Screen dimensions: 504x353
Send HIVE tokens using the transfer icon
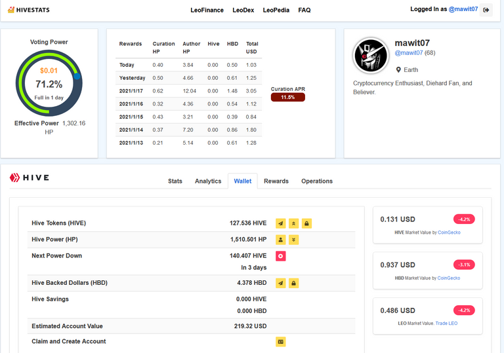tap(281, 223)
